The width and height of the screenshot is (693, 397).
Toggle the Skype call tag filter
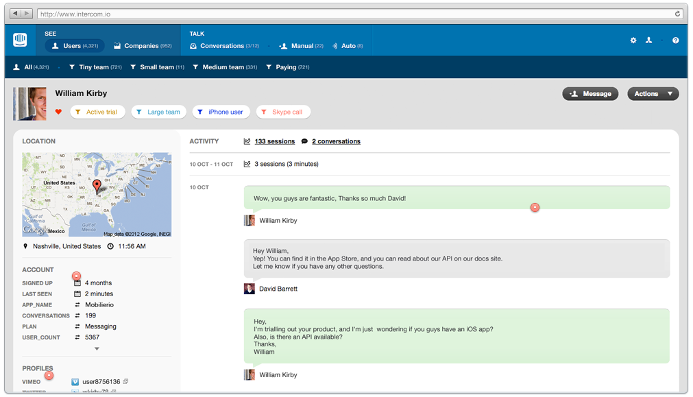click(x=283, y=112)
